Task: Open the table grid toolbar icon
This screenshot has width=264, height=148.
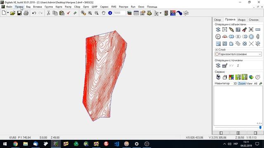Action: pyautogui.click(x=136, y=13)
